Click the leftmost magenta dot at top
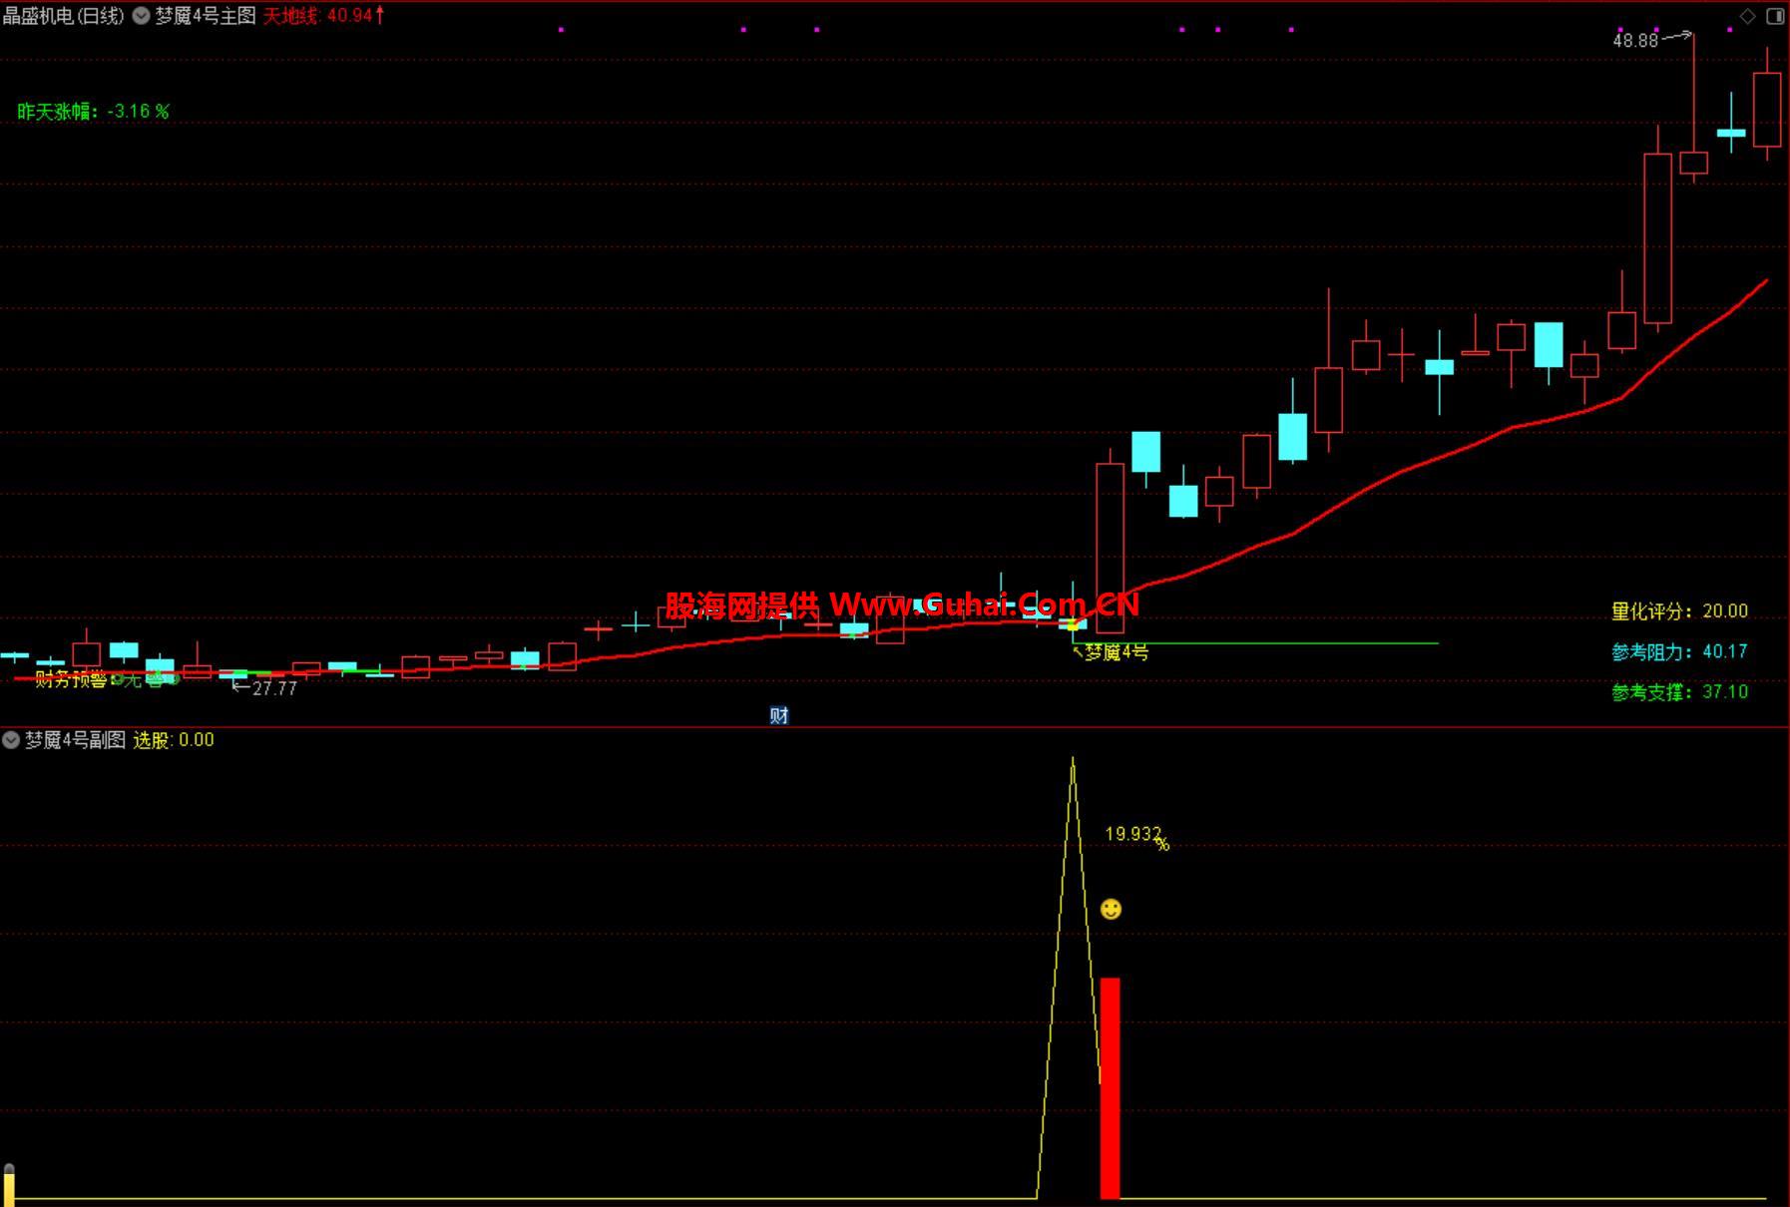 (x=561, y=30)
